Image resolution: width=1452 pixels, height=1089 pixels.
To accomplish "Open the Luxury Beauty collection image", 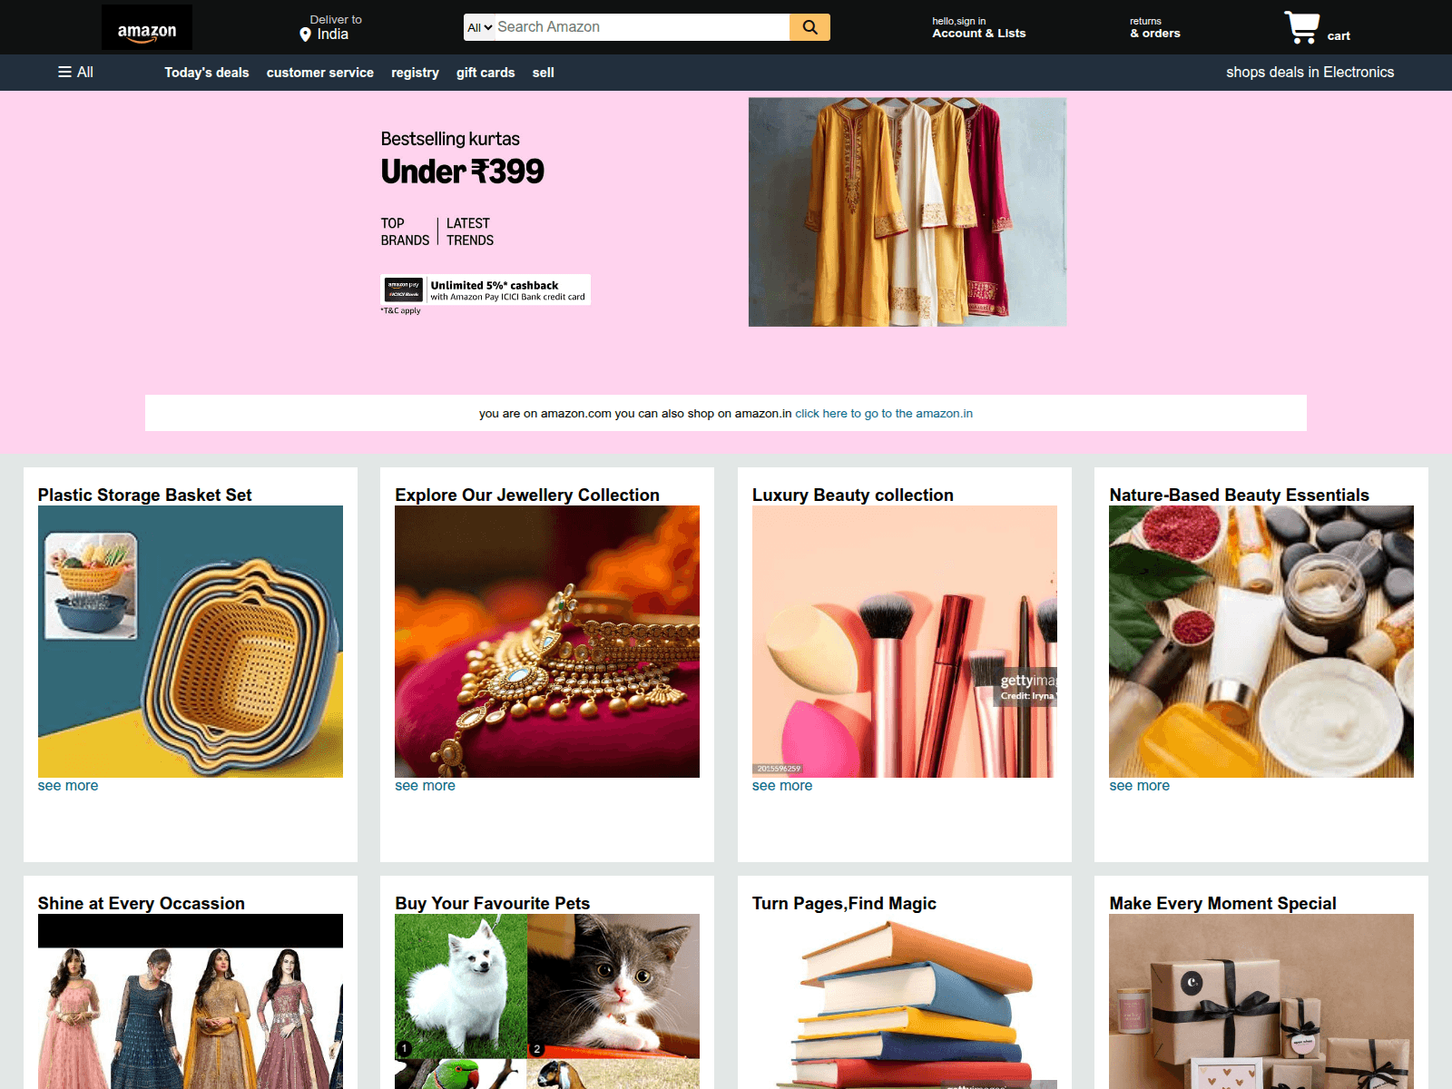I will pos(905,642).
